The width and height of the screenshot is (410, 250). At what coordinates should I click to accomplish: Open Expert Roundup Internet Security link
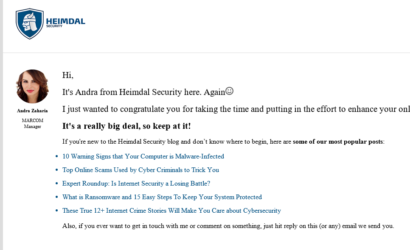coord(136,183)
